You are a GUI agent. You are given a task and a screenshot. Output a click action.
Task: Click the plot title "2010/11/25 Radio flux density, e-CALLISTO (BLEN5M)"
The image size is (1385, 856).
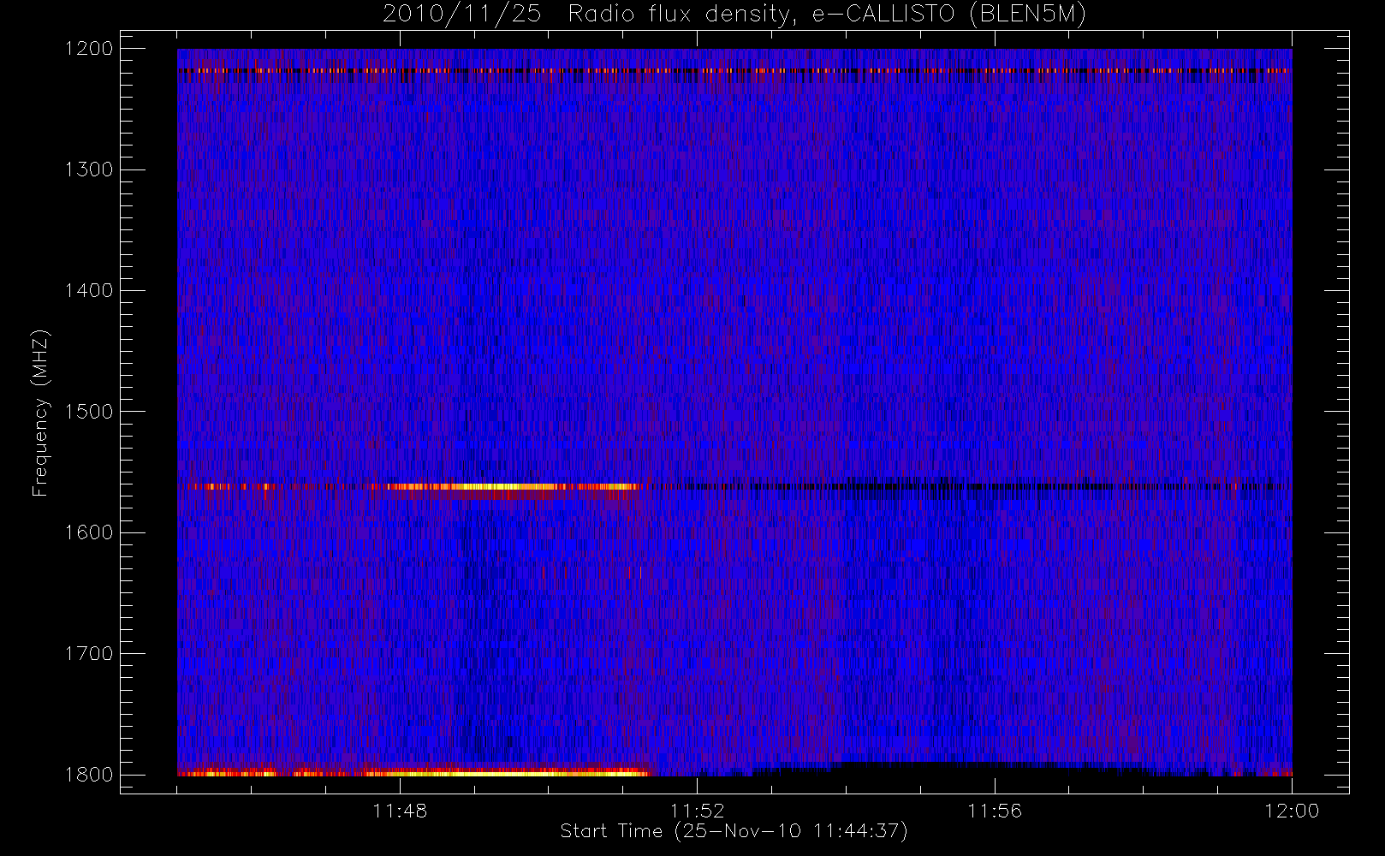(734, 15)
